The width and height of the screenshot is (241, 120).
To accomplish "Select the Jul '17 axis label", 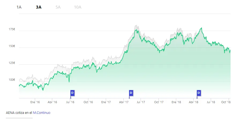I will (x=141, y=102).
